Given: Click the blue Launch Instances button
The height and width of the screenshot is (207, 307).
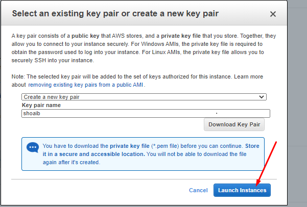Looking at the screenshot, I should [242, 190].
